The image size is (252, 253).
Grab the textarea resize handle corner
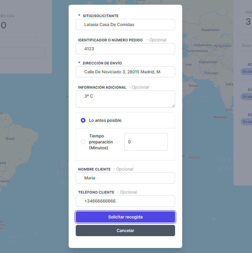[173, 106]
